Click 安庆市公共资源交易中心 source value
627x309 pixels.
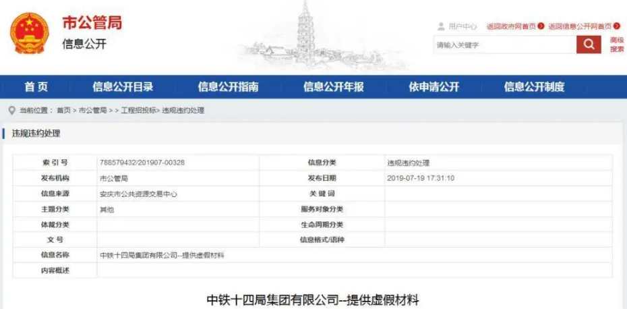tap(138, 194)
